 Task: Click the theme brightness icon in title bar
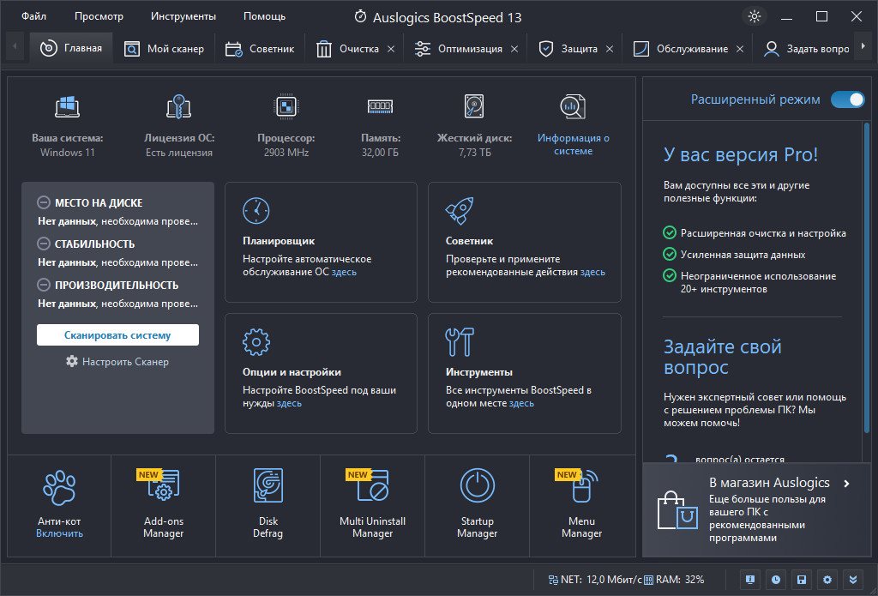click(x=755, y=17)
